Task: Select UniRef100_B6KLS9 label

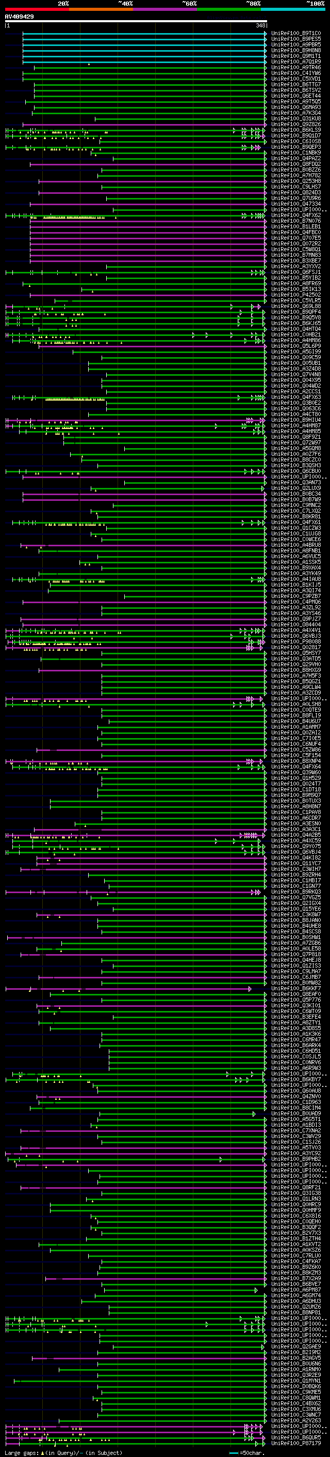Action: [296, 130]
